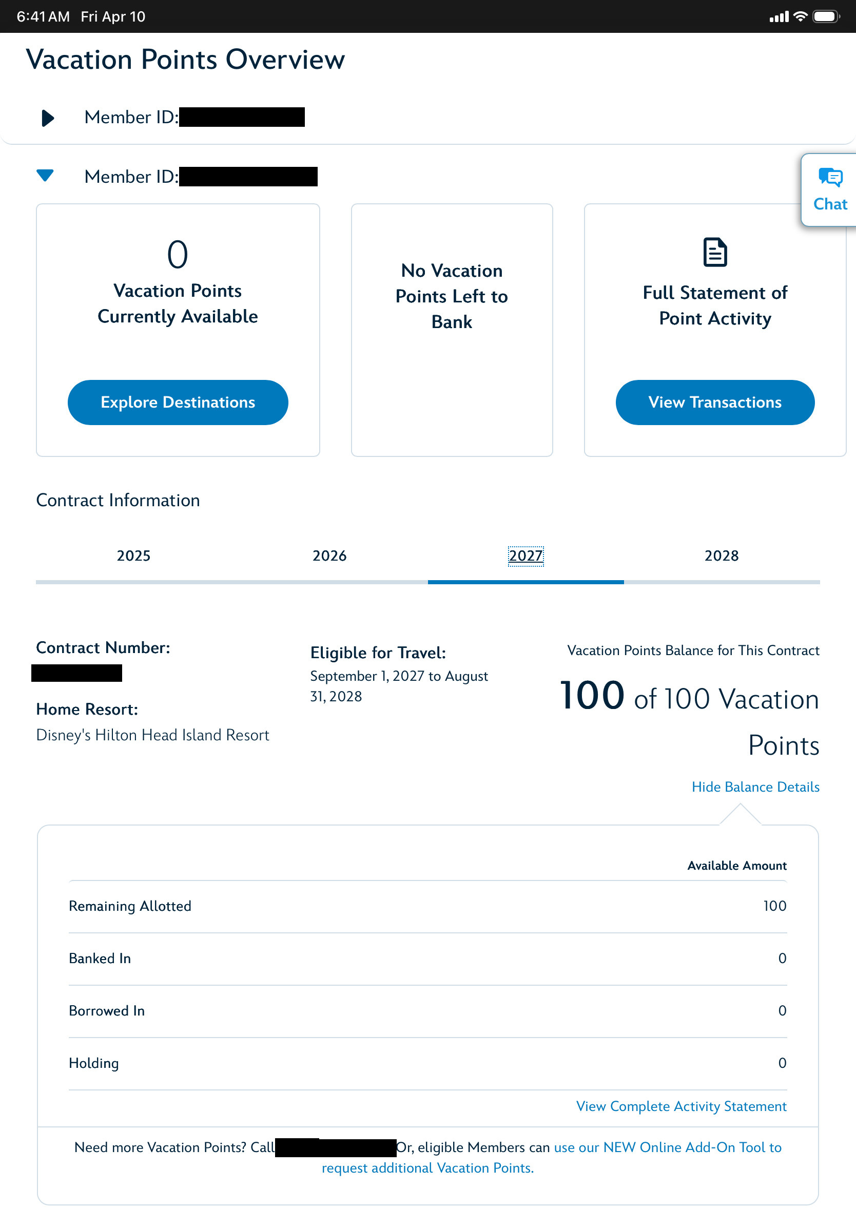Tap the battery status icon
Viewport: 856px width, 1226px height.
pos(825,16)
